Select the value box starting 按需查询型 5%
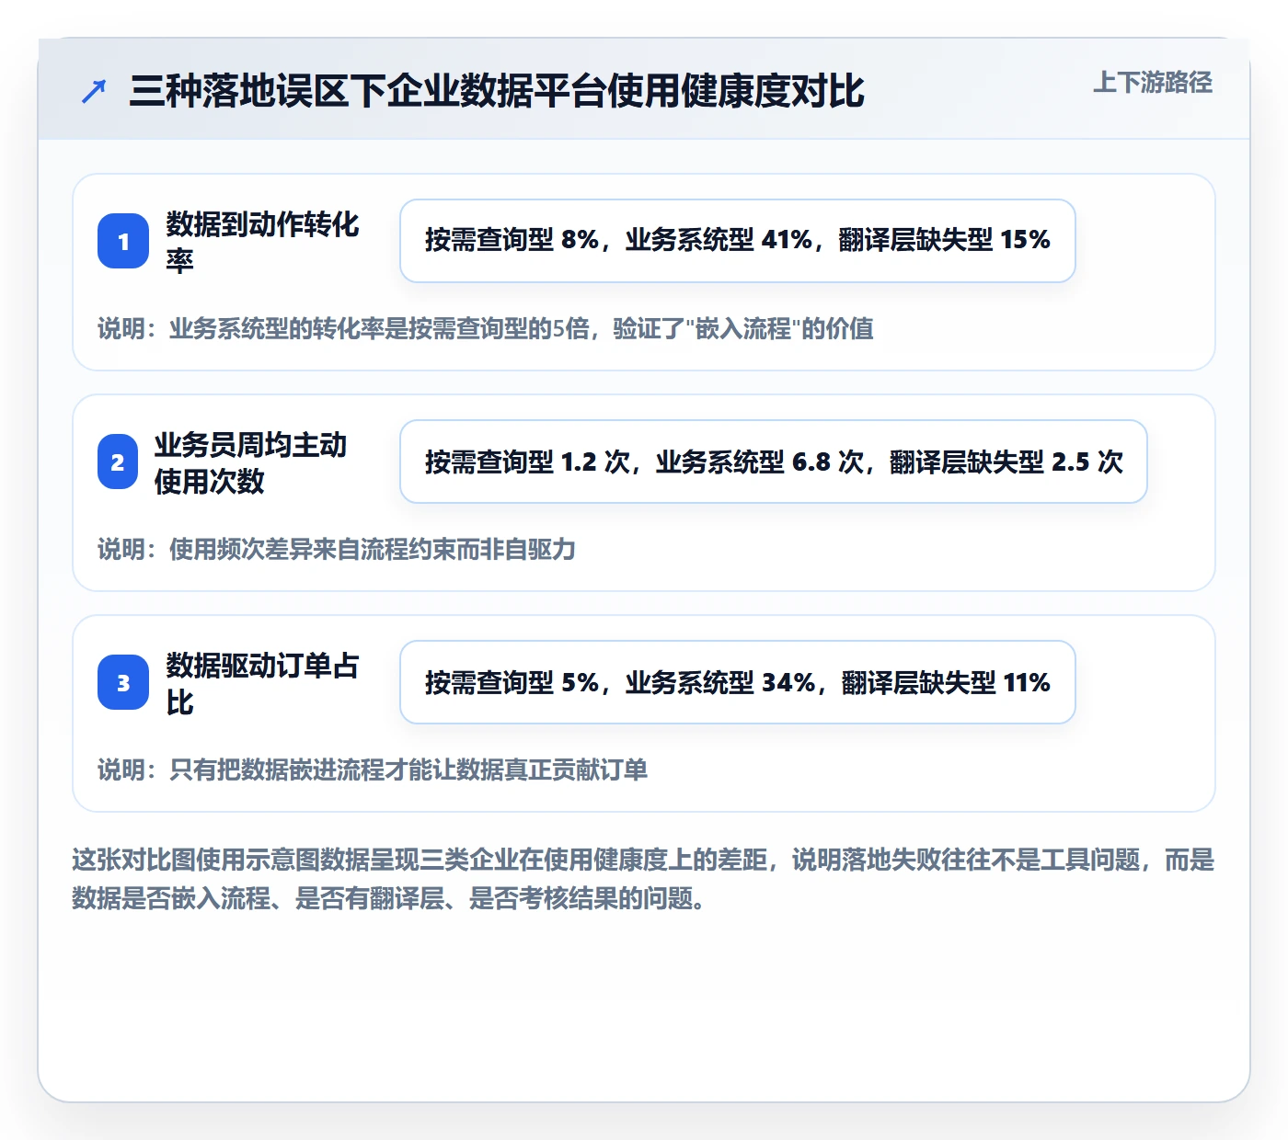 pos(738,682)
